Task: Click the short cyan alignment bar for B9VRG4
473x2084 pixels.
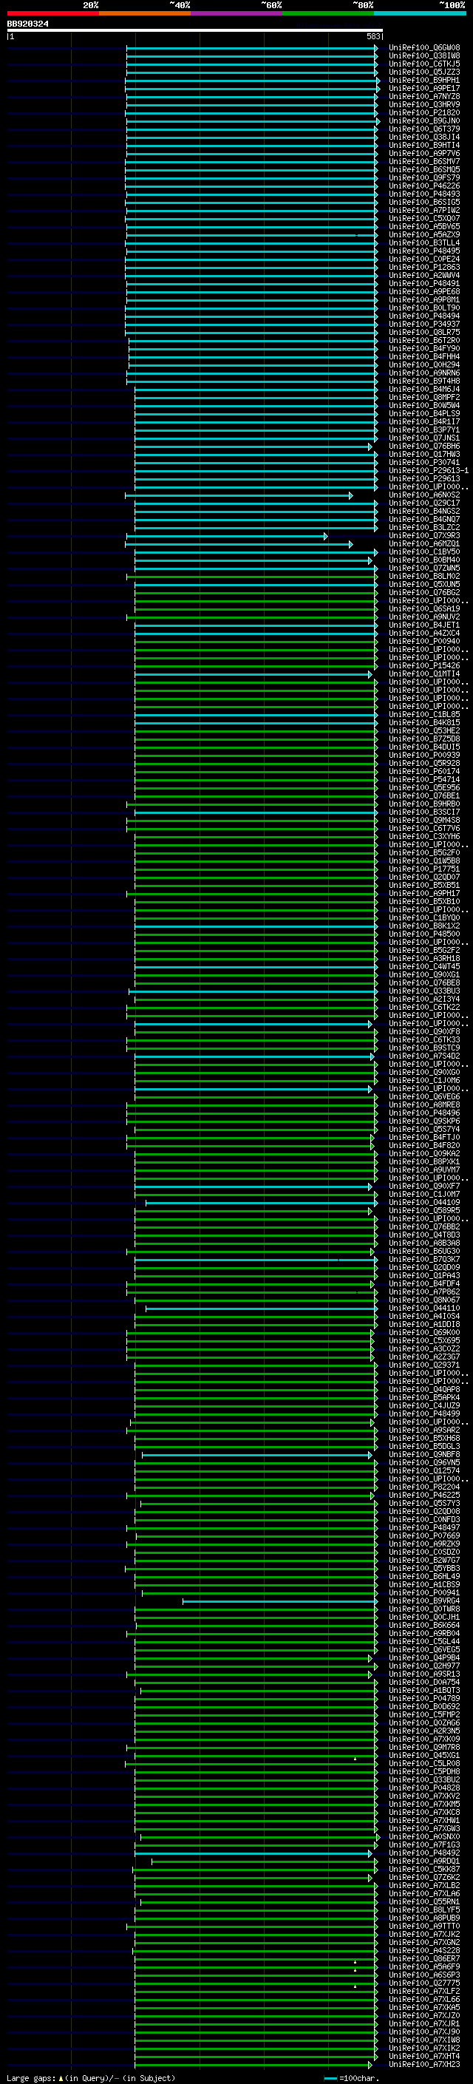Action: click(x=280, y=1601)
